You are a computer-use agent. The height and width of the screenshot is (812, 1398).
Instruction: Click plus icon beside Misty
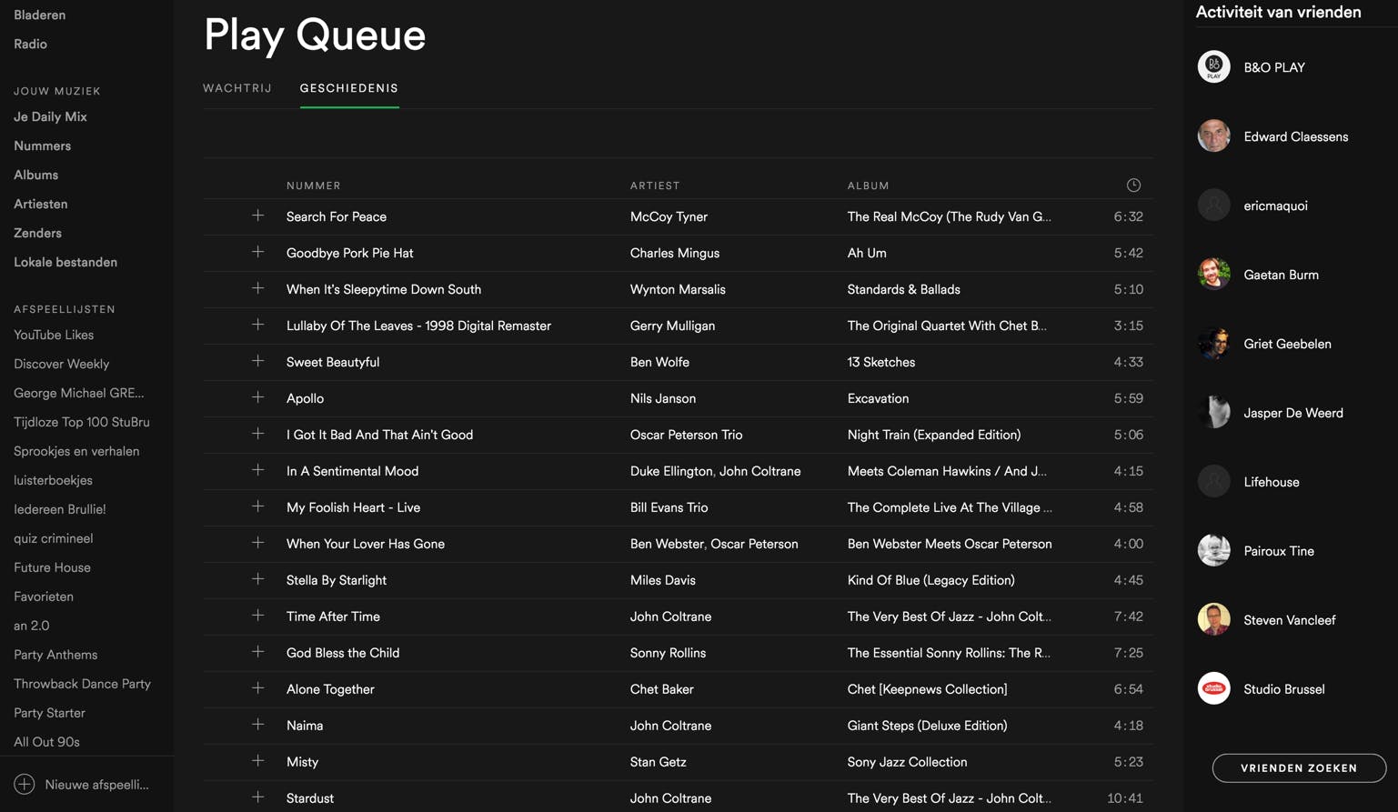pos(258,761)
